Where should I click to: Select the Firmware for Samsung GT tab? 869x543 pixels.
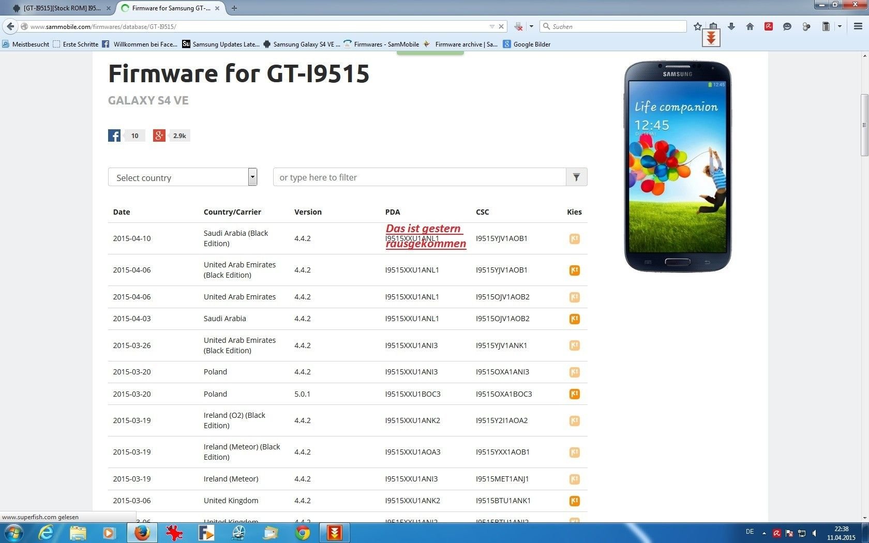171,8
